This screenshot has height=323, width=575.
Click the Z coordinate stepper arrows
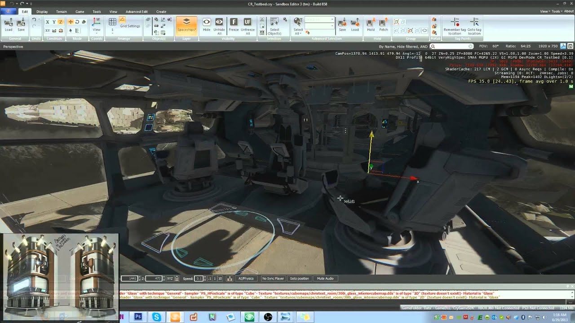164,279
